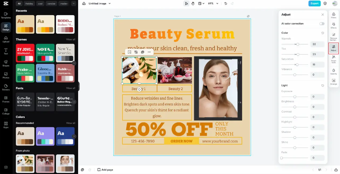340x174 pixels.
Task: Adjust the Saturation slider handle
Action: point(297,64)
